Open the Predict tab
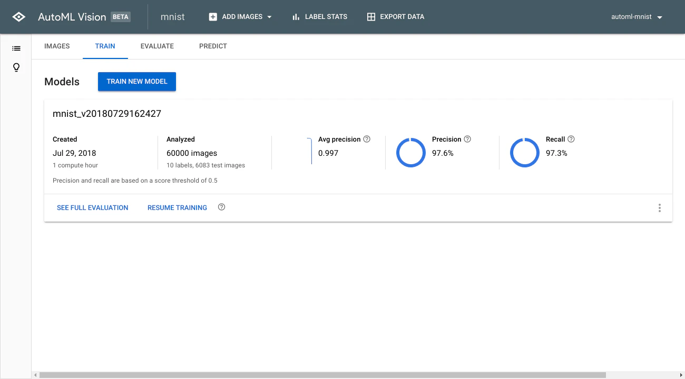Viewport: 685px width, 379px height. point(213,46)
